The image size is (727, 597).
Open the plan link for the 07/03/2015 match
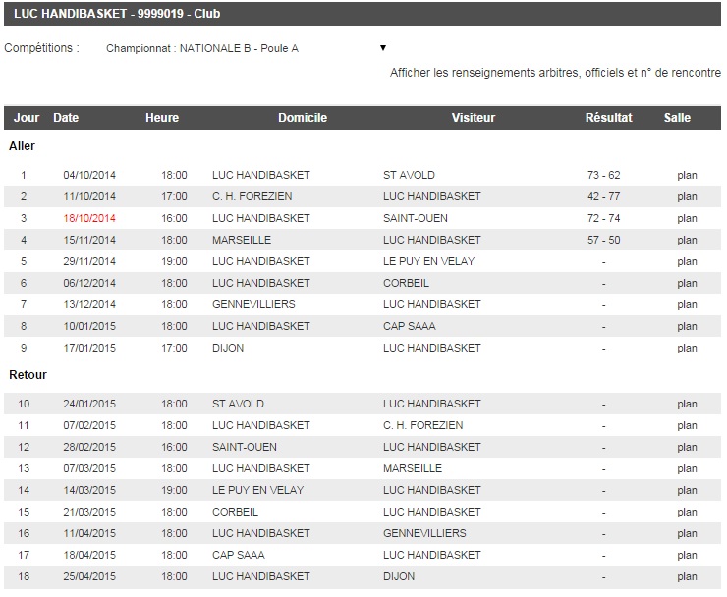click(687, 468)
